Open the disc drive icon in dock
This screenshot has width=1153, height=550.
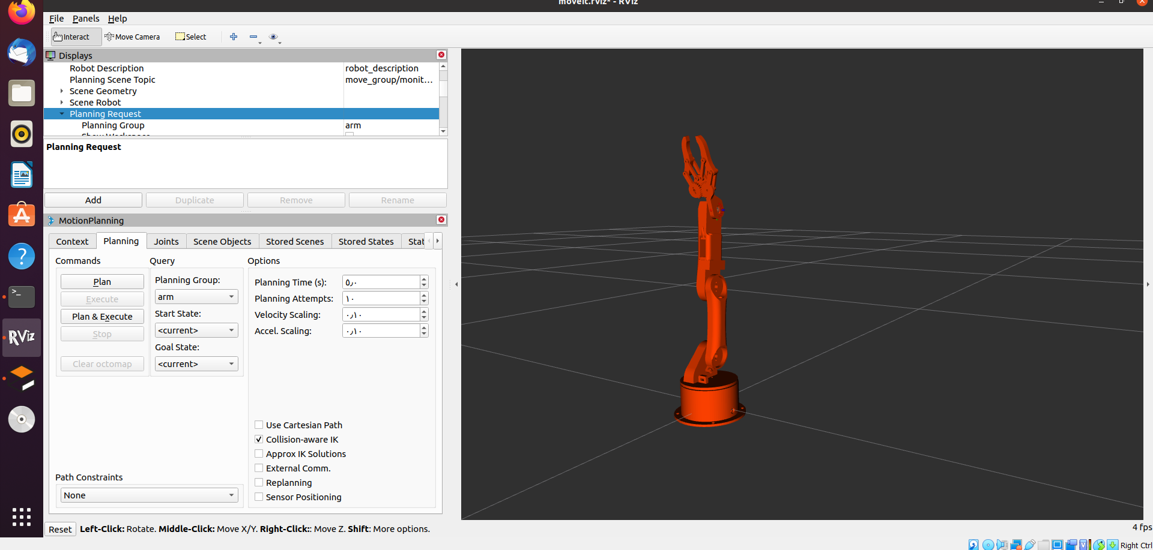(x=22, y=419)
